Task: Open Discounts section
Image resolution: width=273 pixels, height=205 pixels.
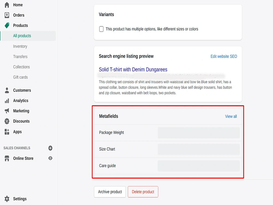Action: pyautogui.click(x=21, y=121)
